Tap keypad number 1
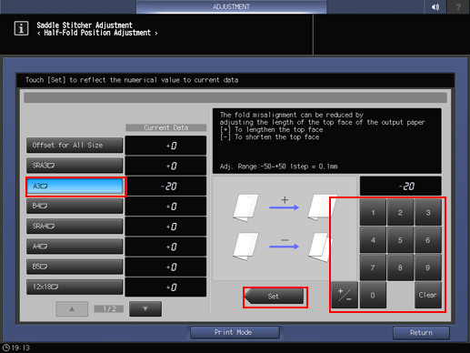 pos(373,212)
